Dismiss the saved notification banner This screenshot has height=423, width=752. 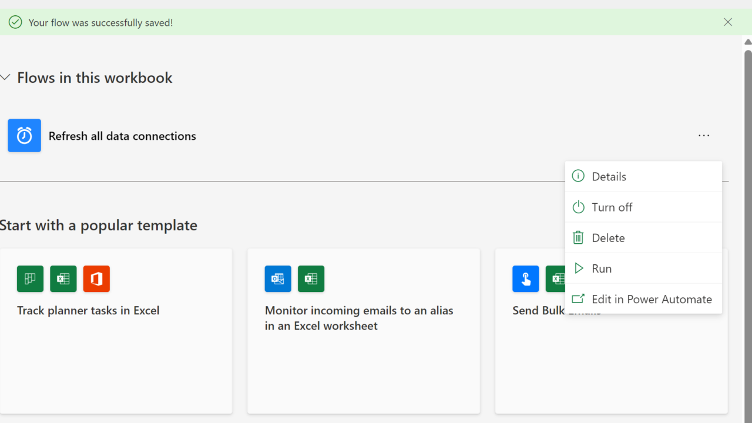[728, 22]
